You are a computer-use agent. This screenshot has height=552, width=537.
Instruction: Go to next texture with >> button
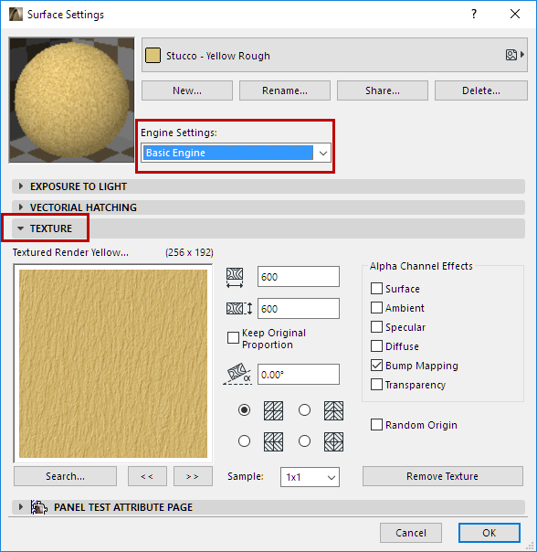pyautogui.click(x=193, y=476)
